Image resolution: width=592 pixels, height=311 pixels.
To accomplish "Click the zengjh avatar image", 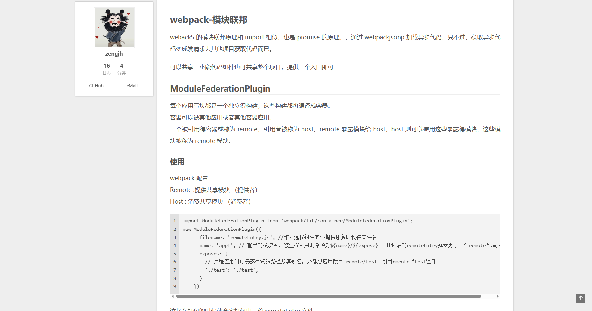I will 114,28.
